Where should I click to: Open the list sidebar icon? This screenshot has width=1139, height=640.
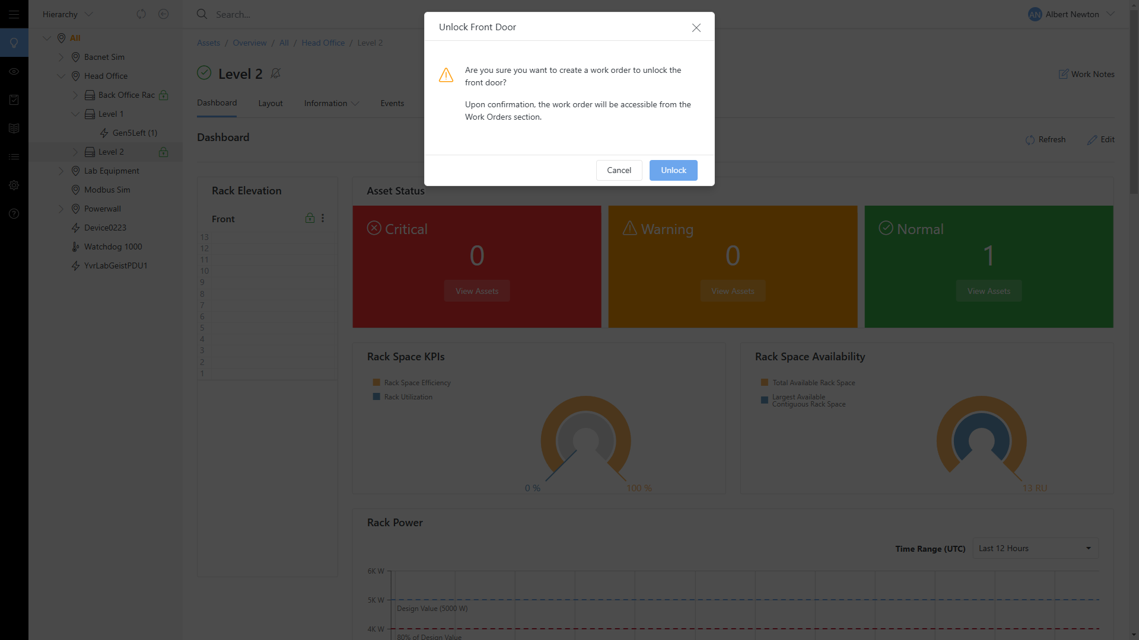(x=14, y=156)
